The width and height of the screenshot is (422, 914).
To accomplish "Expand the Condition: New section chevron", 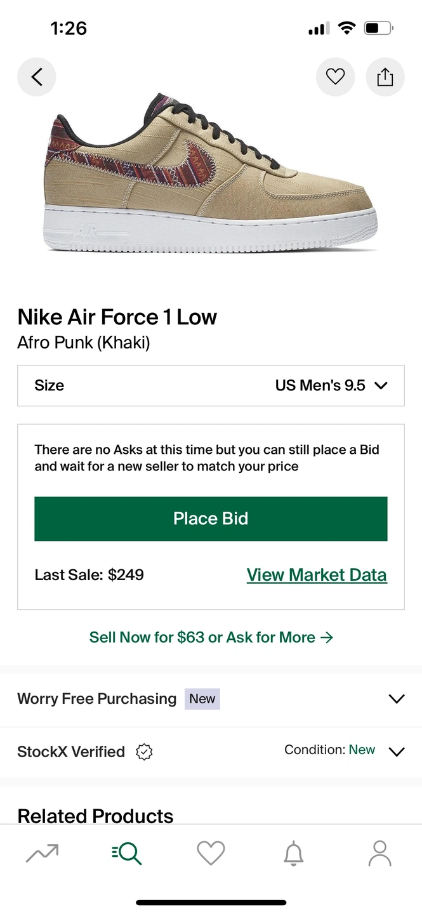I will (x=396, y=752).
